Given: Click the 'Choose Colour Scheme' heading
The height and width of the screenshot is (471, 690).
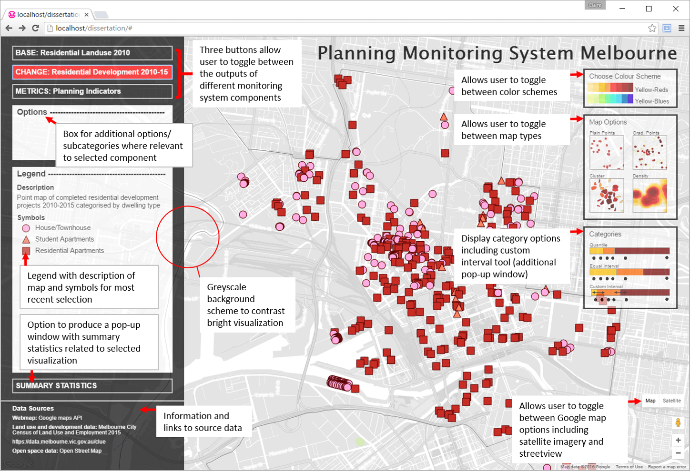Looking at the screenshot, I should click(x=625, y=76).
